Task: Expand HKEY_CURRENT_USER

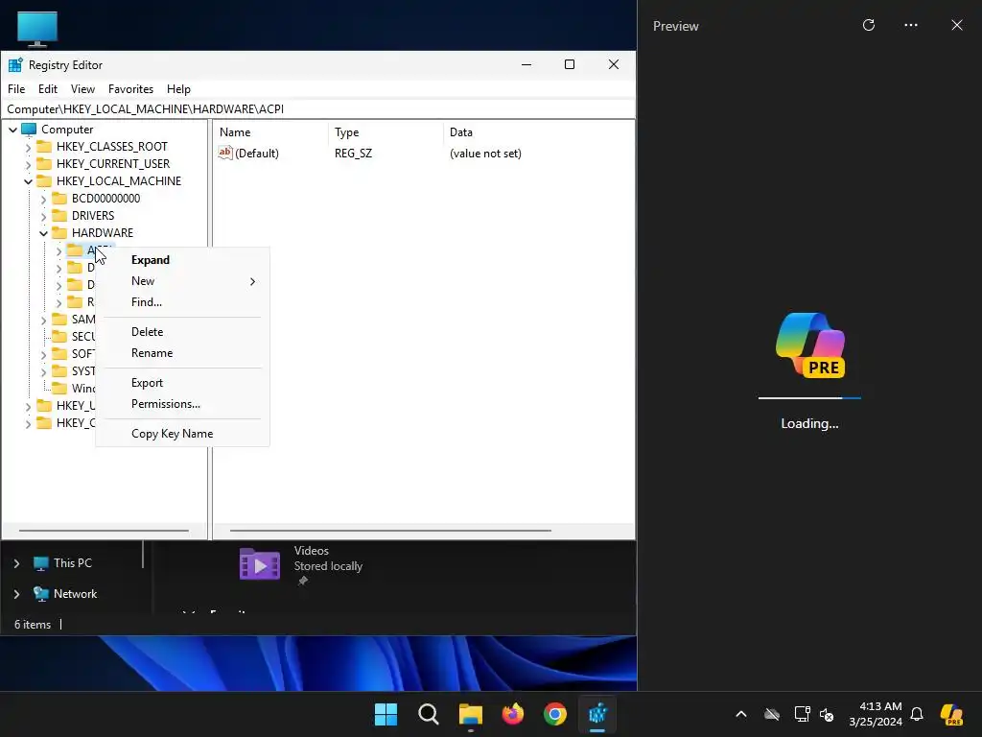Action: pyautogui.click(x=28, y=165)
